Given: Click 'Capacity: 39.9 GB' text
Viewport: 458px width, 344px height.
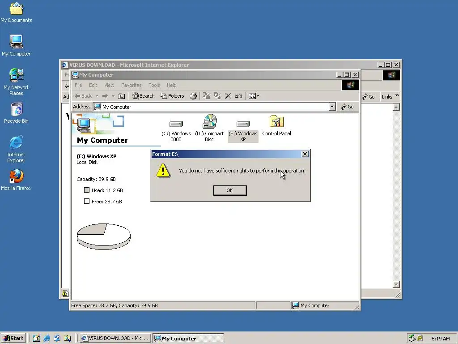Looking at the screenshot, I should [96, 179].
